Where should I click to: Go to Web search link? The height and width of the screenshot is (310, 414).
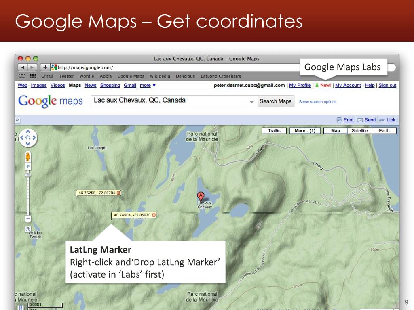click(23, 85)
